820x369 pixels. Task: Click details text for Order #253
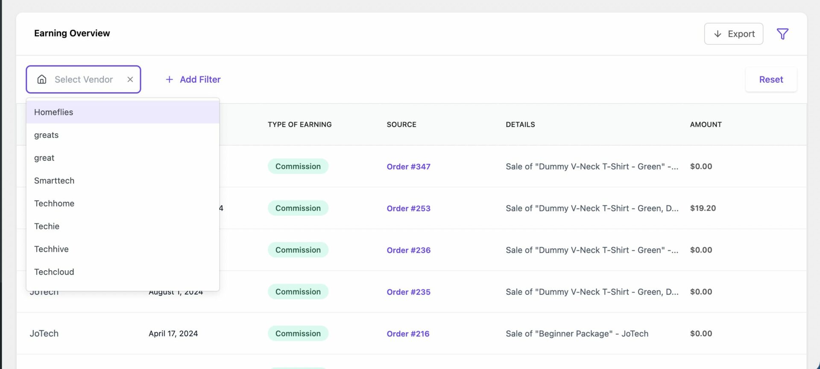click(x=592, y=208)
